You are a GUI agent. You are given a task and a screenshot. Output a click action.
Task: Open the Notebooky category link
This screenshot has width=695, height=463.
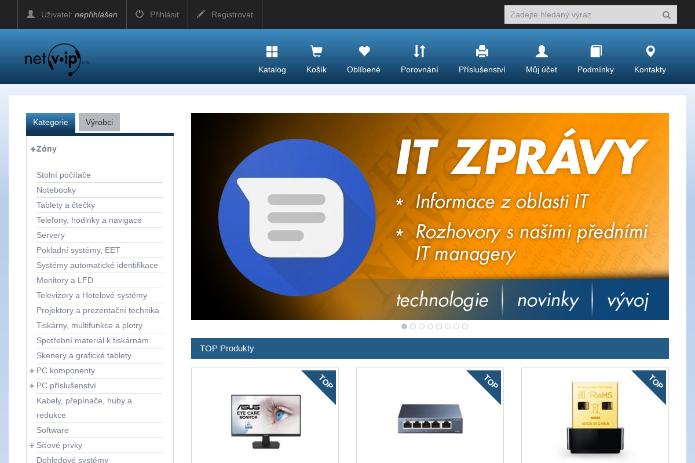[56, 190]
